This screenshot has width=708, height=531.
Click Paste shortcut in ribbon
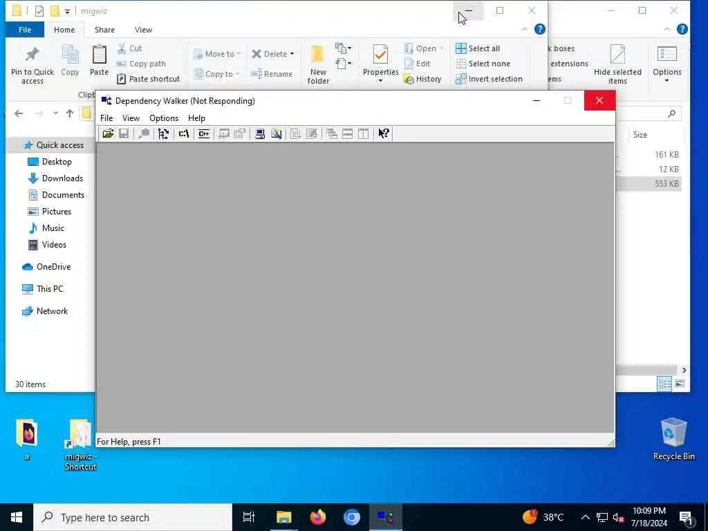pyautogui.click(x=149, y=79)
